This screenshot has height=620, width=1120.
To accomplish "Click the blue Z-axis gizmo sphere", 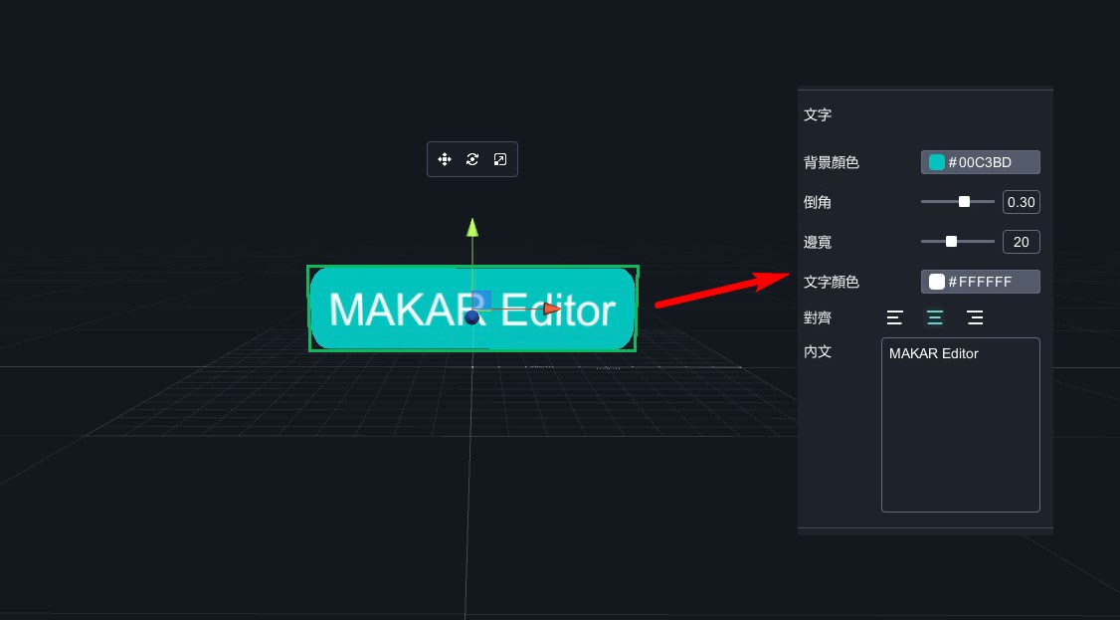I will pyautogui.click(x=472, y=317).
